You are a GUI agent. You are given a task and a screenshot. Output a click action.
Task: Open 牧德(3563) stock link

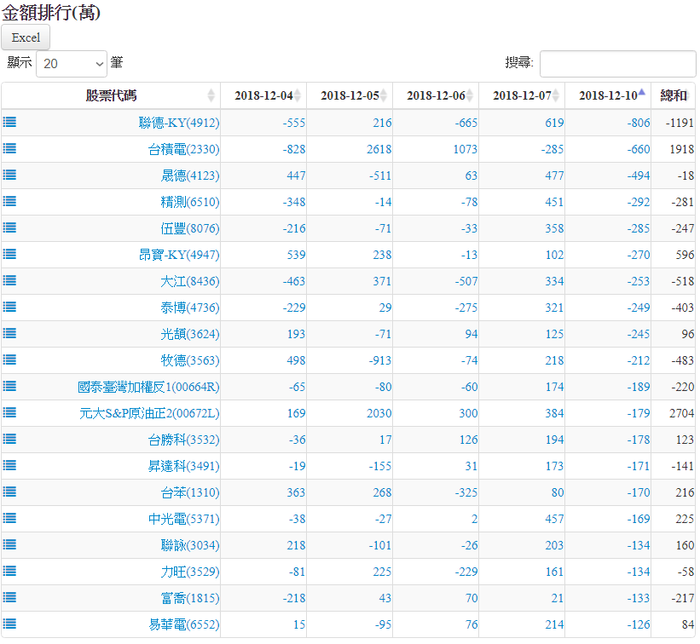pyautogui.click(x=189, y=361)
